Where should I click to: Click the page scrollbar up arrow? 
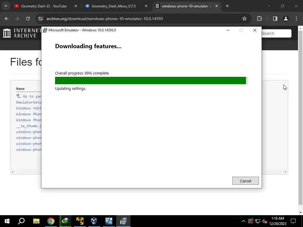(301, 28)
